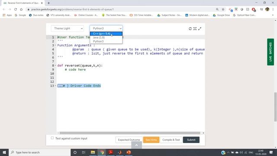The width and height of the screenshot is (277, 156).
Task: Reload the page
Action: click(16, 10)
